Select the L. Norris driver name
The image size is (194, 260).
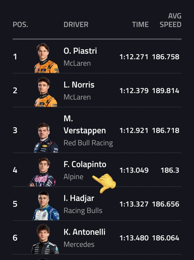click(x=79, y=85)
